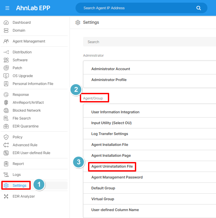Click the Policy shield icon
Image resolution: width=216 pixels, height=218 pixels.
click(6, 137)
